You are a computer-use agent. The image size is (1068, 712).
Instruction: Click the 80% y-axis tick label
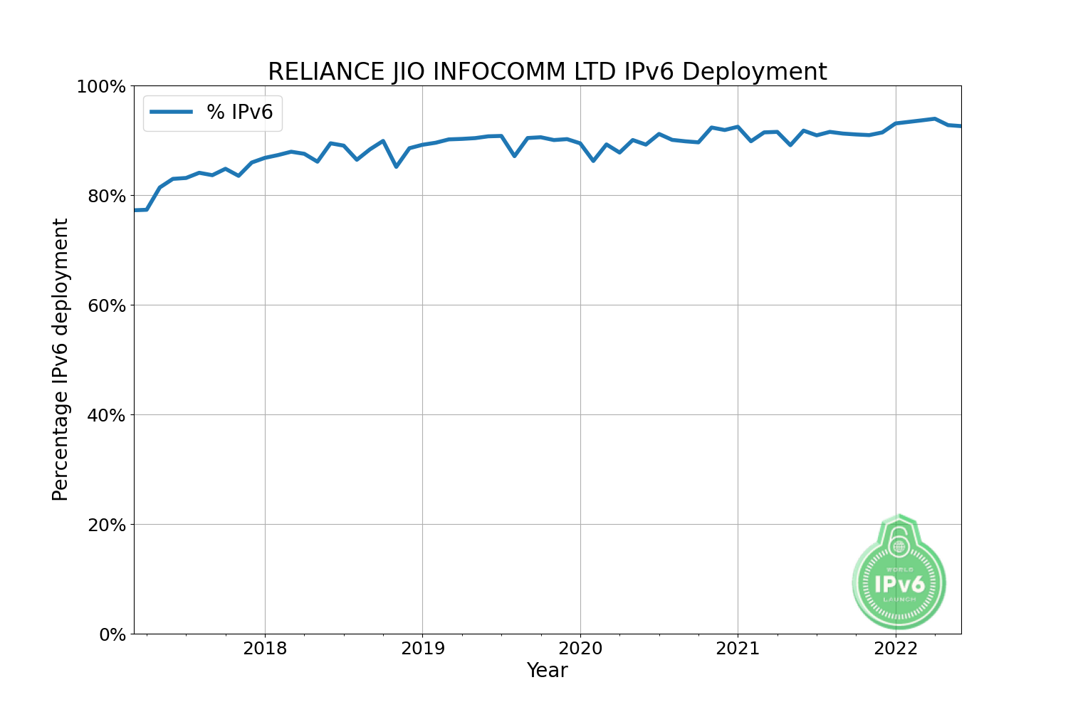[x=105, y=196]
